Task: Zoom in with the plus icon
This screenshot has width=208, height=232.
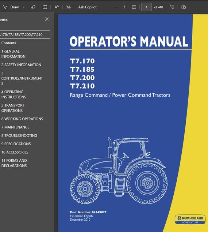Action: click(x=124, y=7)
